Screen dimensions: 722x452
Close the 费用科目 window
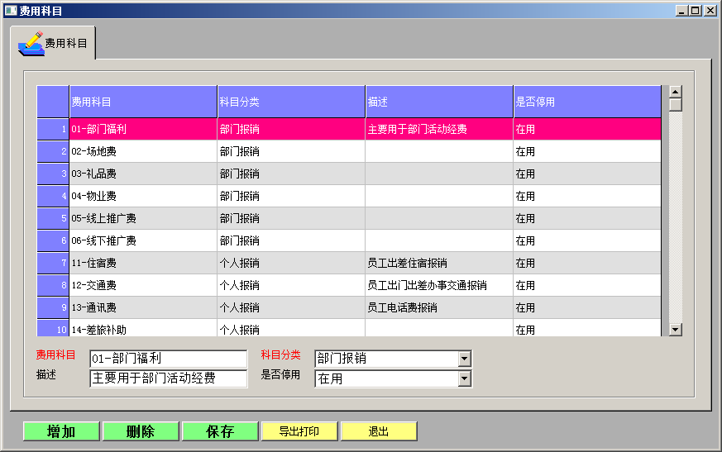[x=710, y=10]
